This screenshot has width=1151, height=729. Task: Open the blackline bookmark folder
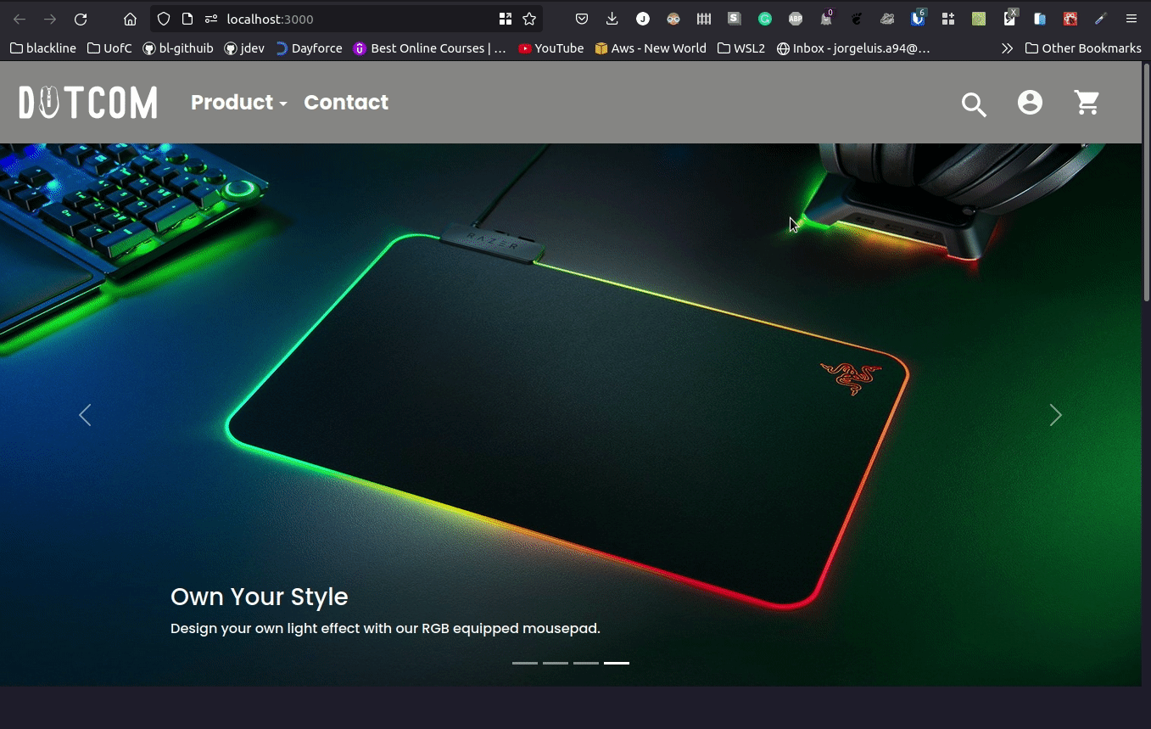coord(43,48)
